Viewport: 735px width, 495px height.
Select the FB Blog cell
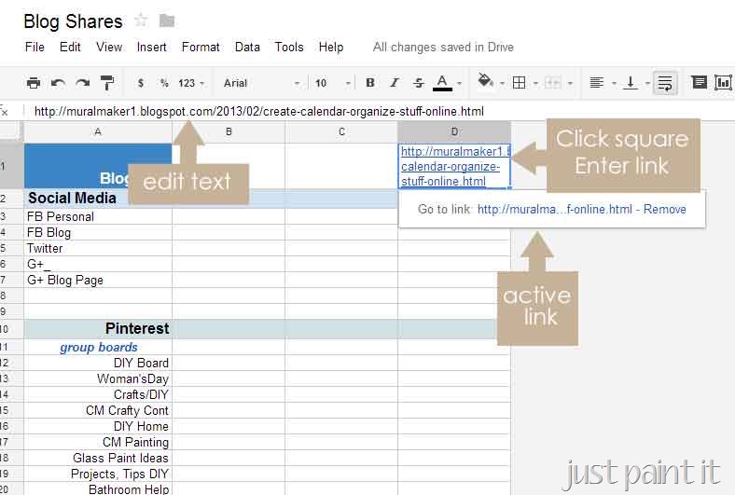(98, 233)
